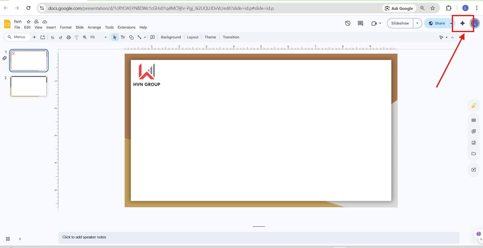
Task: Open the slide templates side panel icon
Action: (474, 120)
